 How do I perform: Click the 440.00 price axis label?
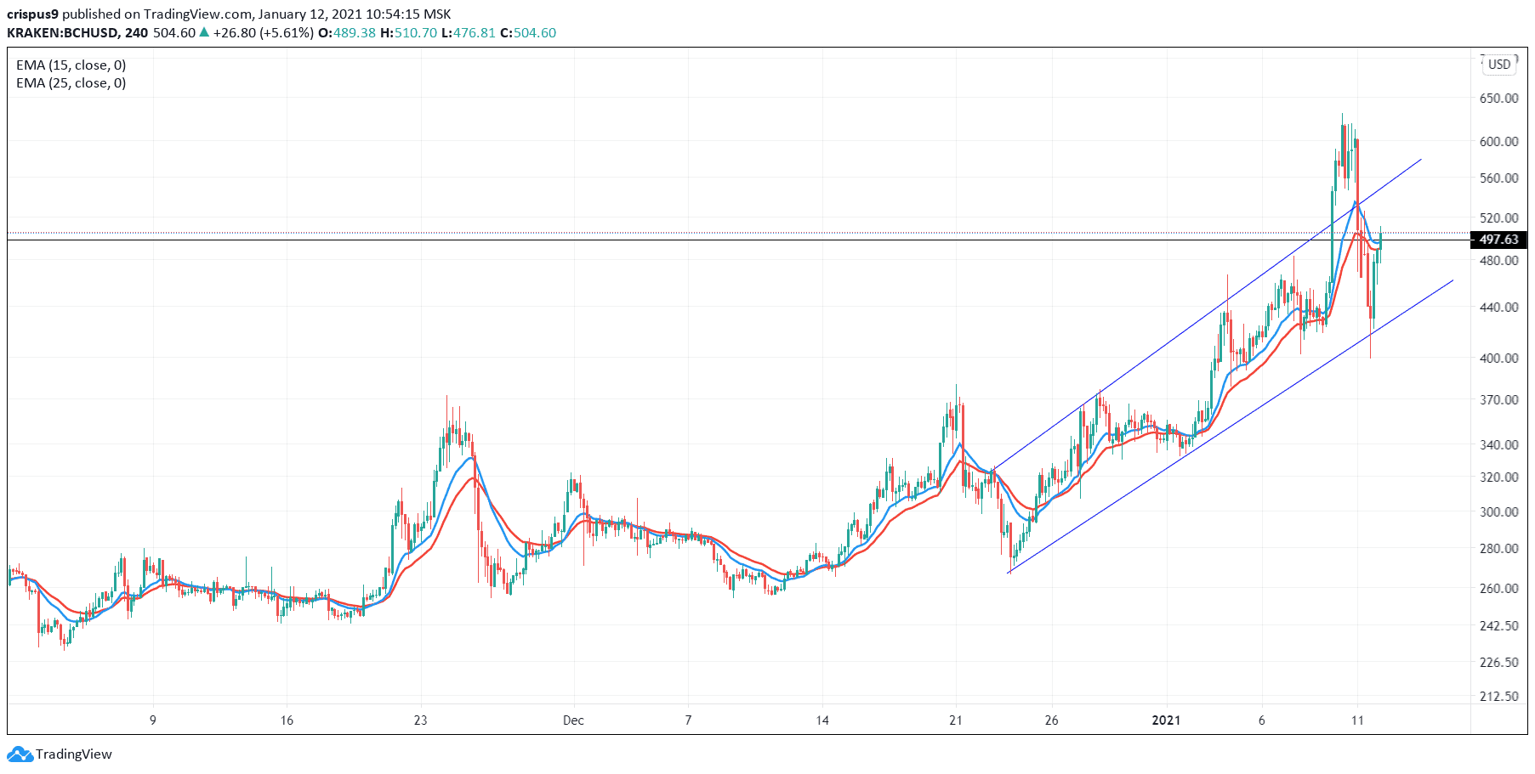(x=1498, y=308)
